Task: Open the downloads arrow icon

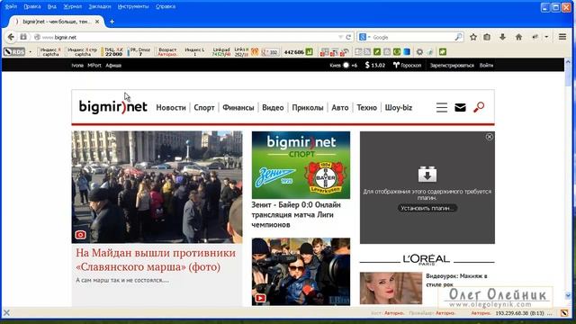Action: coord(502,37)
